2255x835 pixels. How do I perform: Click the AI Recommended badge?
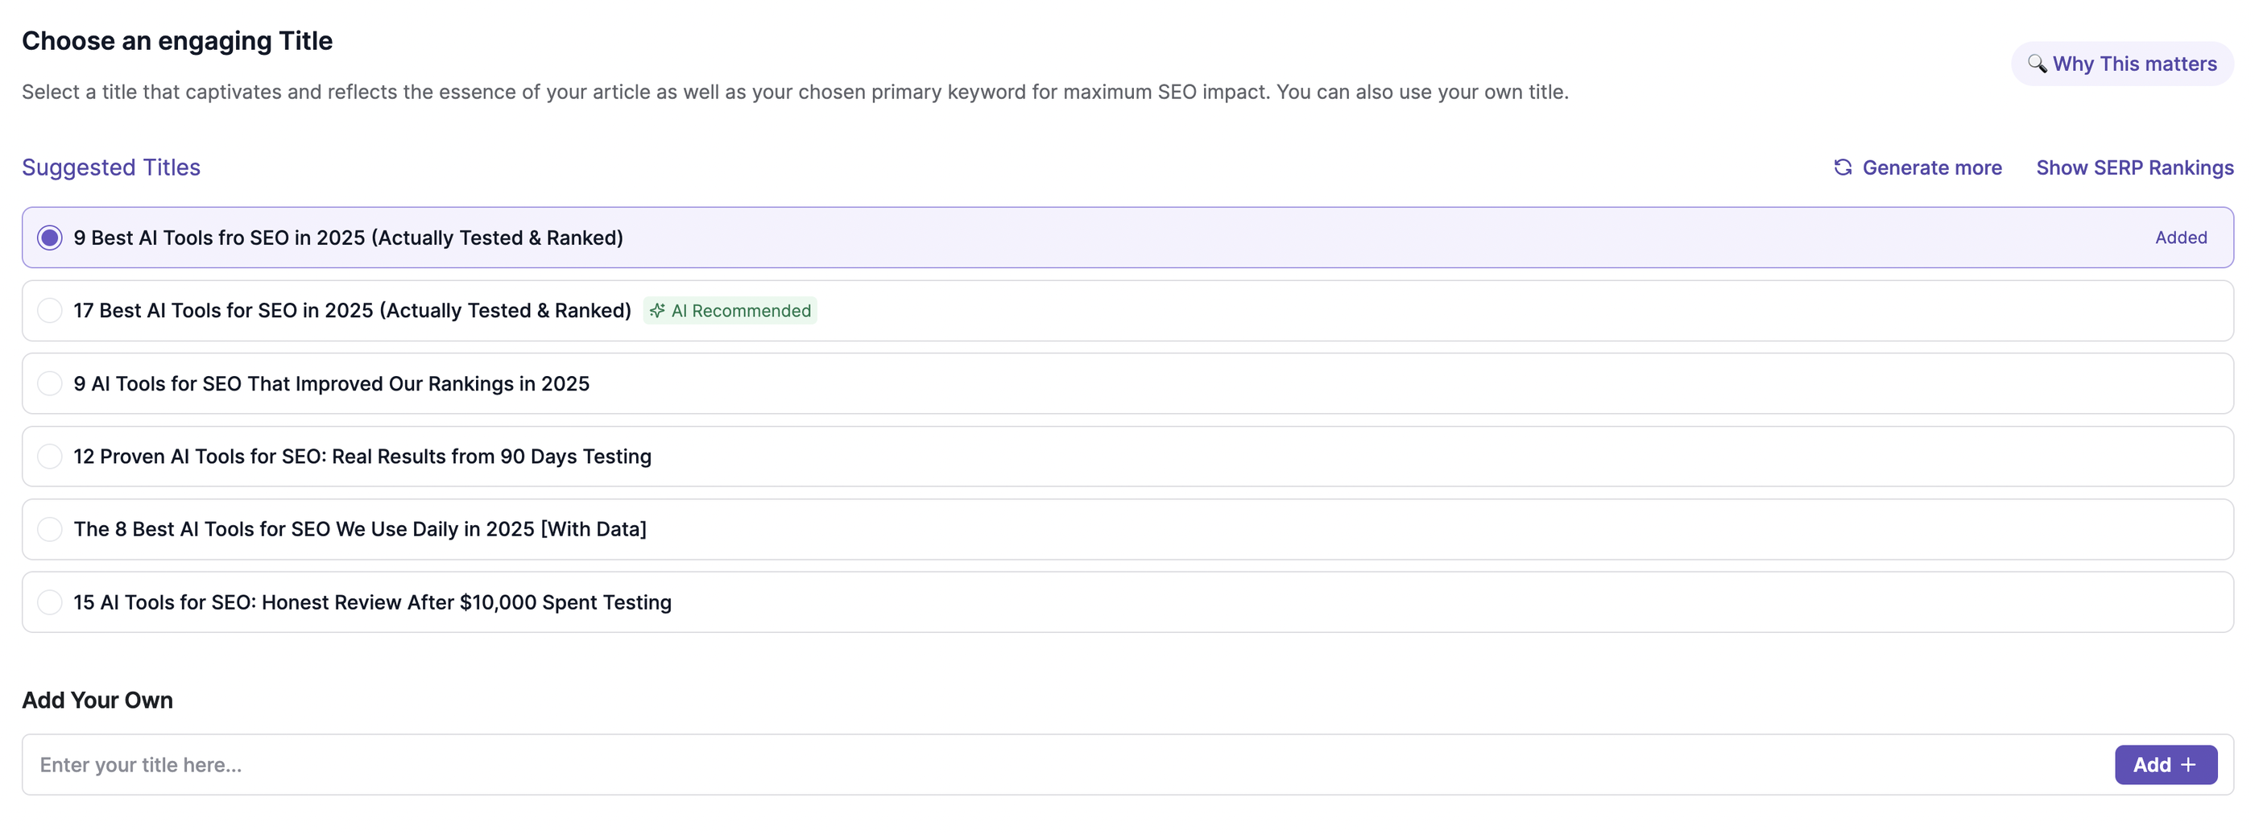click(x=730, y=311)
